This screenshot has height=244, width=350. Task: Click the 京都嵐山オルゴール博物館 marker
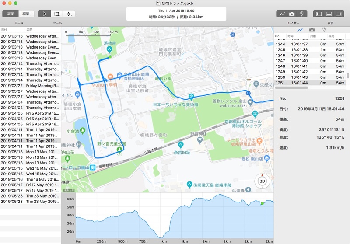[255, 114]
